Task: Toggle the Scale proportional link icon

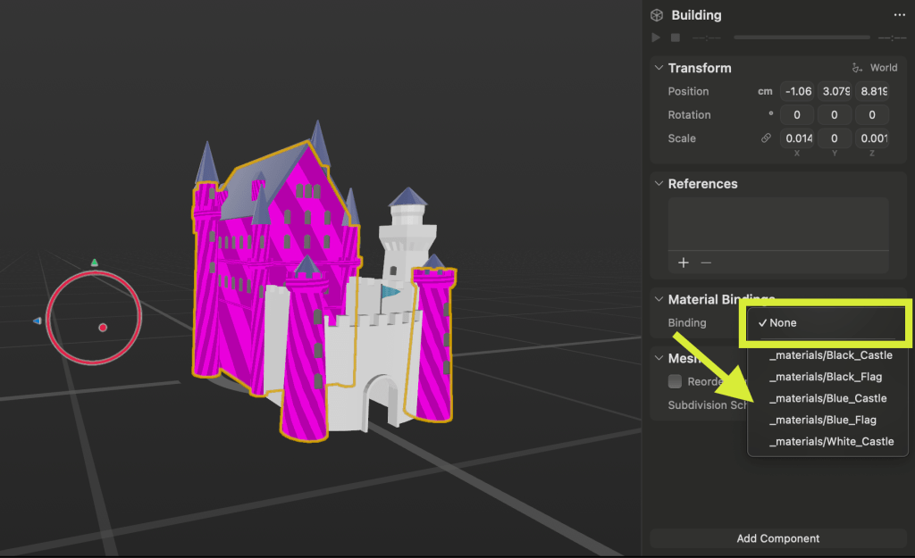Action: pos(766,138)
